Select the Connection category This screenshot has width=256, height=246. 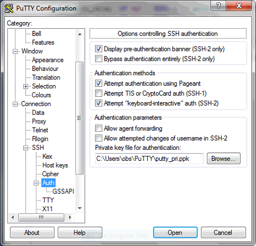[36, 104]
